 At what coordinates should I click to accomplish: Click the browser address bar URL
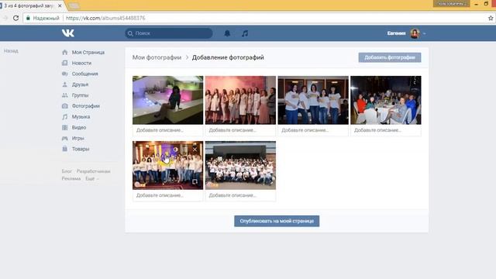click(105, 18)
